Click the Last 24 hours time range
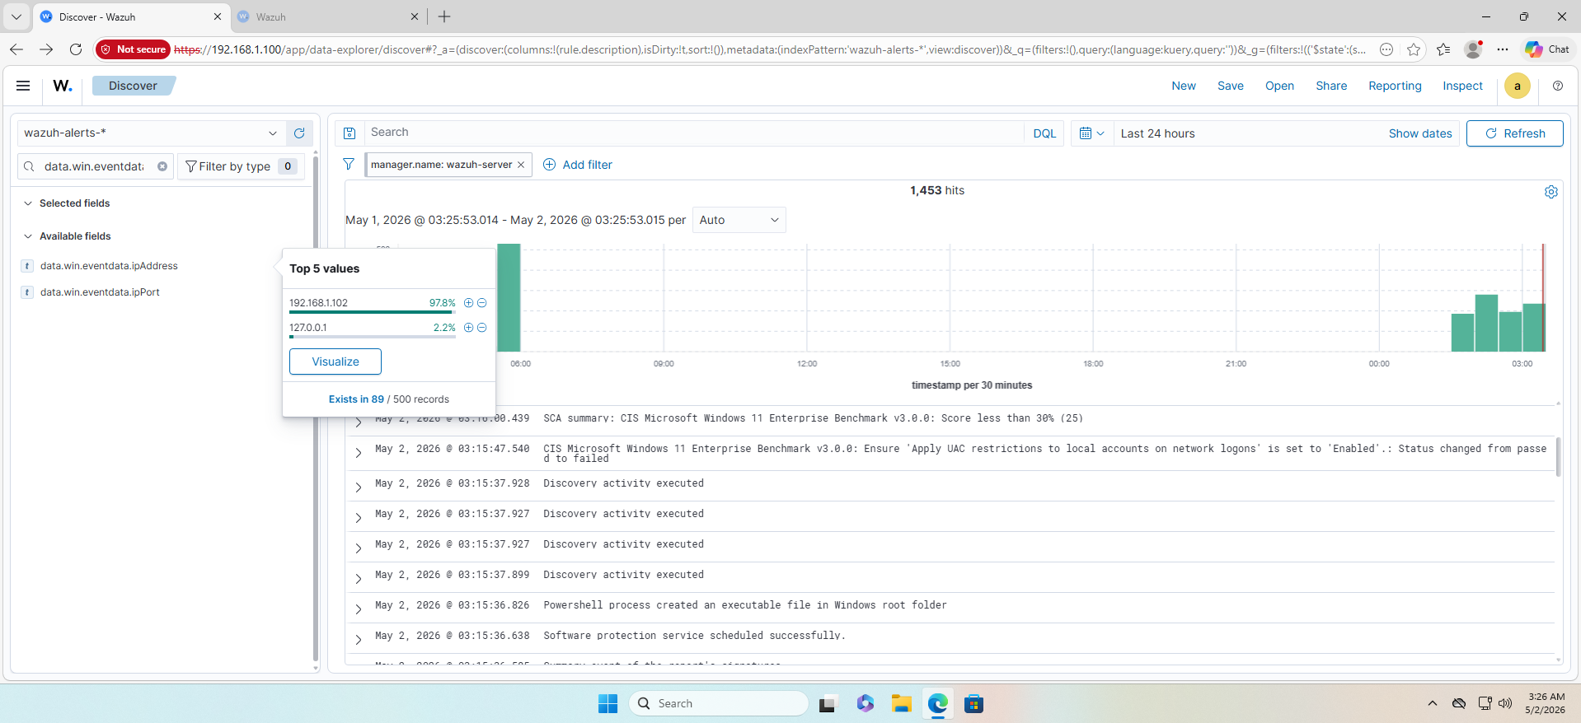 point(1157,133)
